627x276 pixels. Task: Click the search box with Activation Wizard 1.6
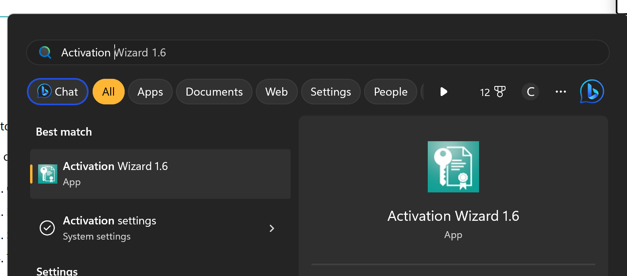[x=318, y=52]
